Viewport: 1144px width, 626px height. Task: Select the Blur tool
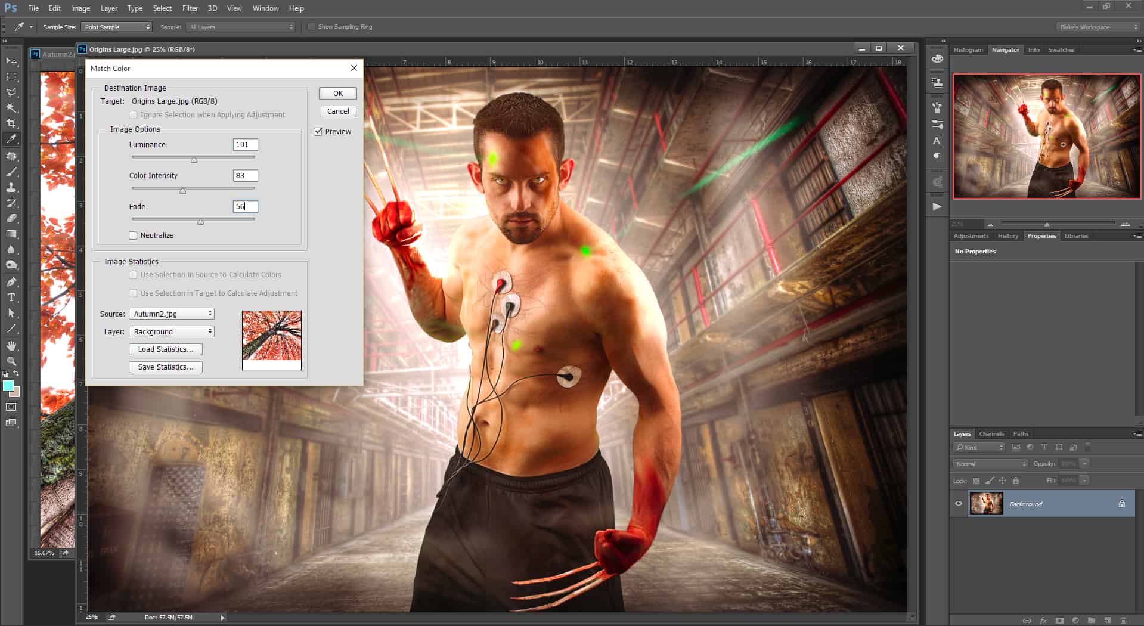pos(11,250)
